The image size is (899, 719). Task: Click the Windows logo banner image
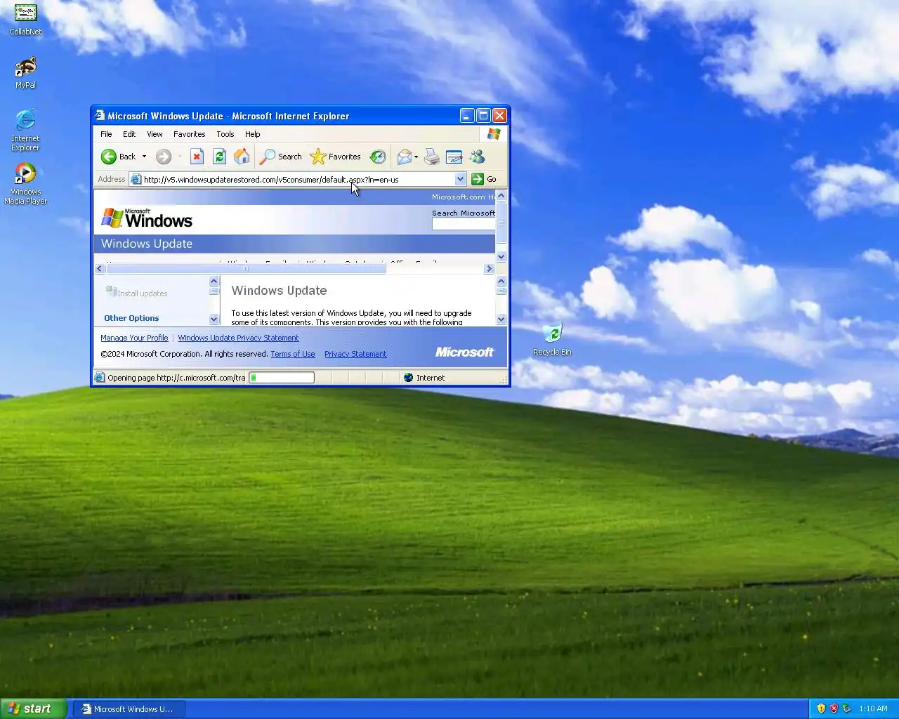click(147, 218)
